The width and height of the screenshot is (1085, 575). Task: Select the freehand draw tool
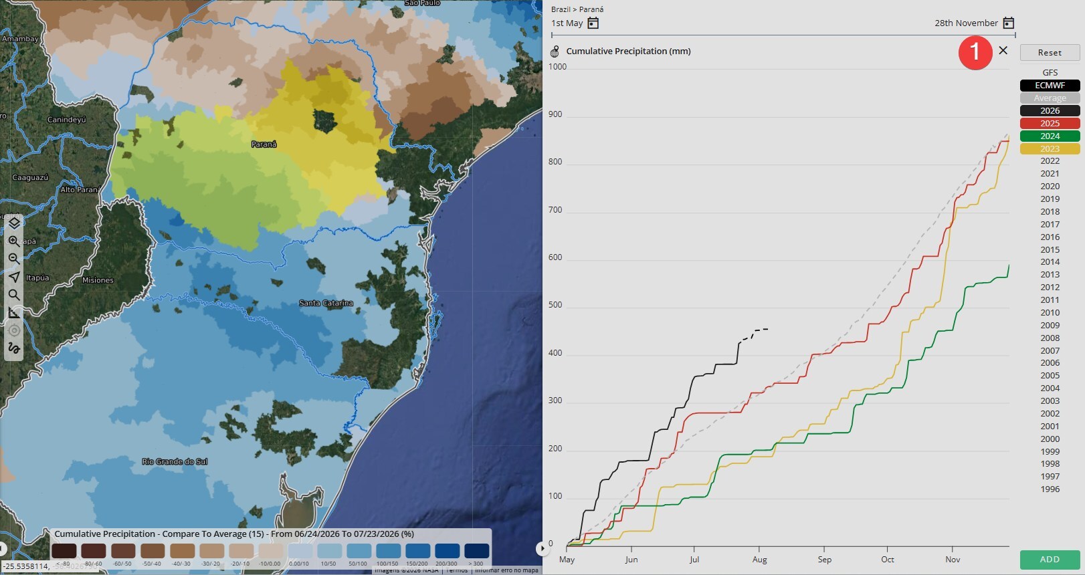[14, 348]
